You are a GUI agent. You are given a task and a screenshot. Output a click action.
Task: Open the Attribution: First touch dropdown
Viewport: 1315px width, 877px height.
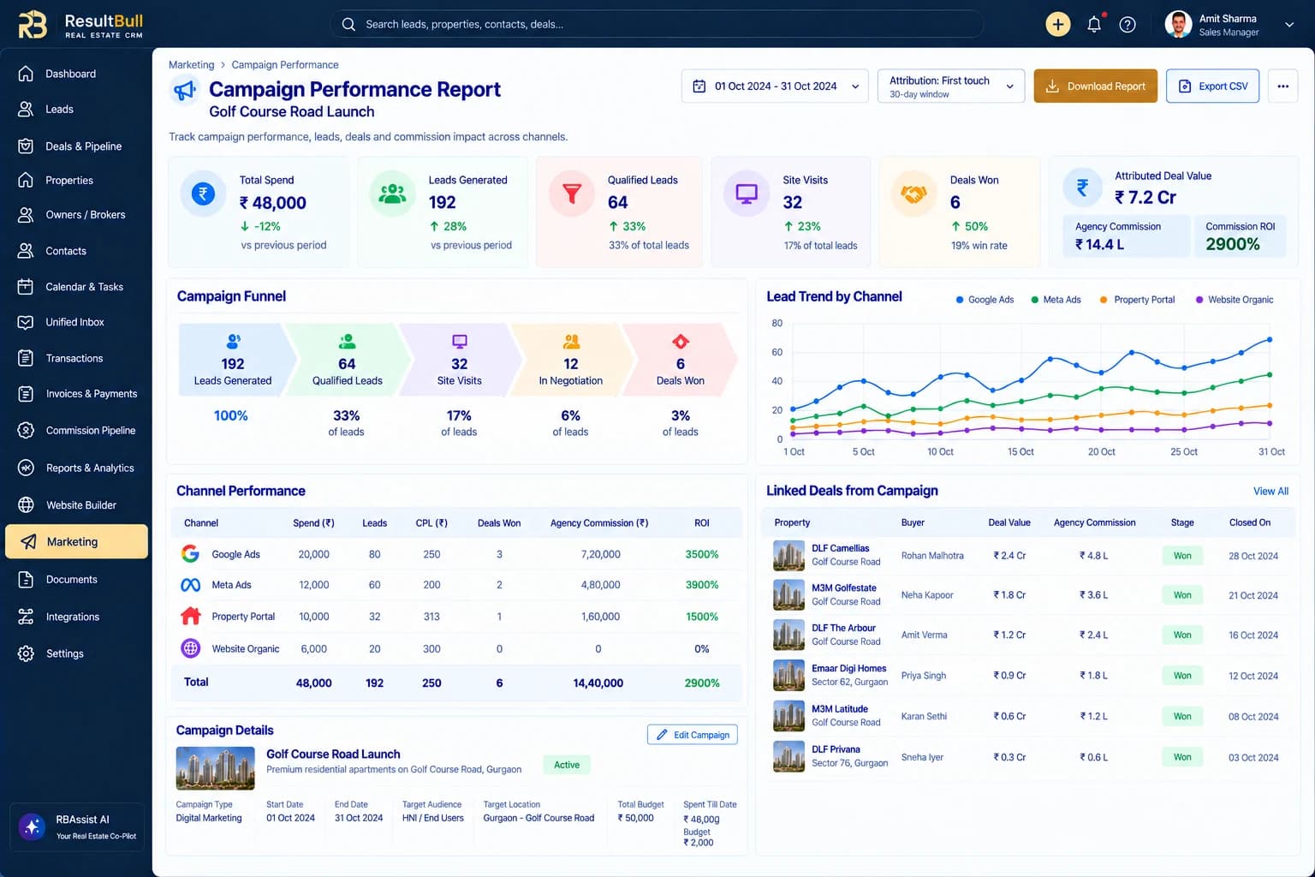click(x=951, y=86)
